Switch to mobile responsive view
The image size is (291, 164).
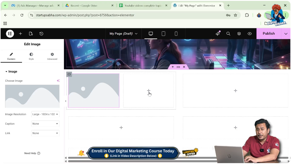pyautogui.click(x=176, y=34)
